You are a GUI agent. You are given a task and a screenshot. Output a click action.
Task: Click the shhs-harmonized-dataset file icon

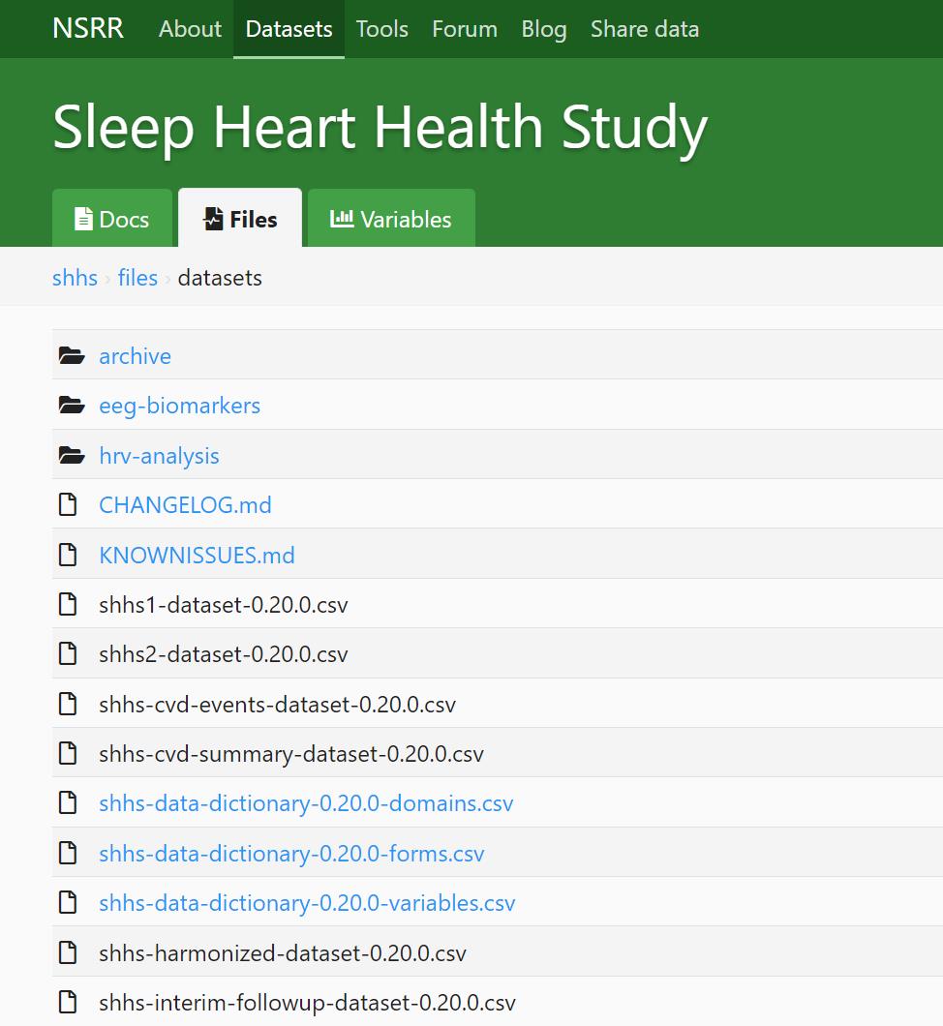[x=68, y=953]
